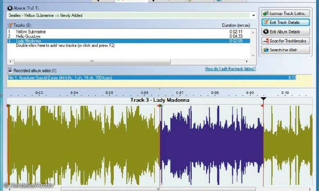The image size is (319, 191).
Task: Click the track list horizontal scrollbar right arrow
Action: coord(247,62)
